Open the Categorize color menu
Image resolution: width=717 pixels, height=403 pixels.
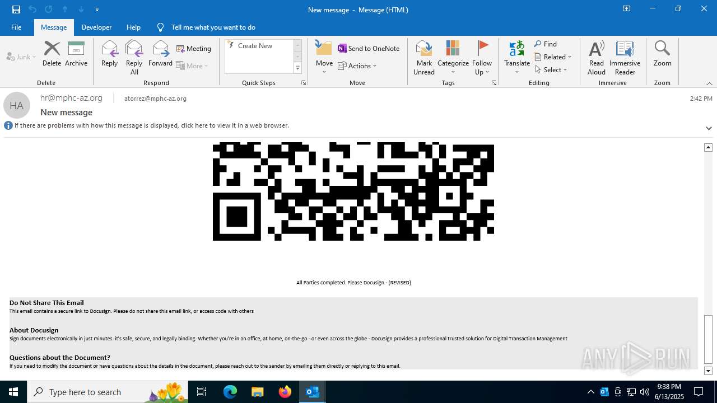tap(453, 58)
